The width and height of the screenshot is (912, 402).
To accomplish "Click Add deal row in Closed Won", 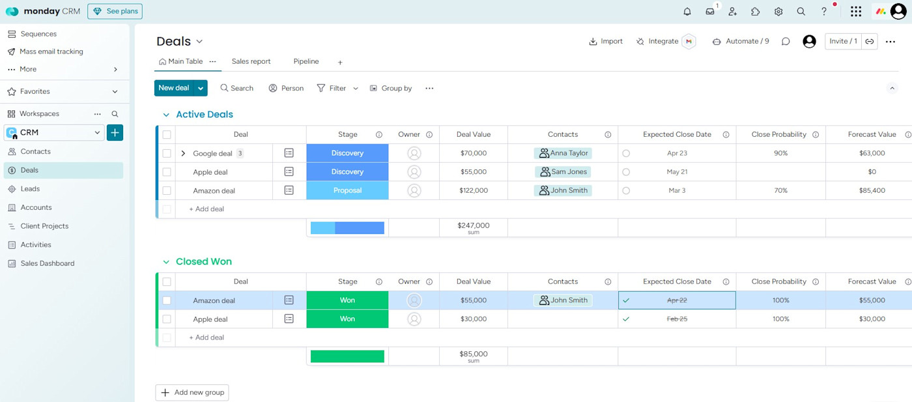I will point(207,337).
